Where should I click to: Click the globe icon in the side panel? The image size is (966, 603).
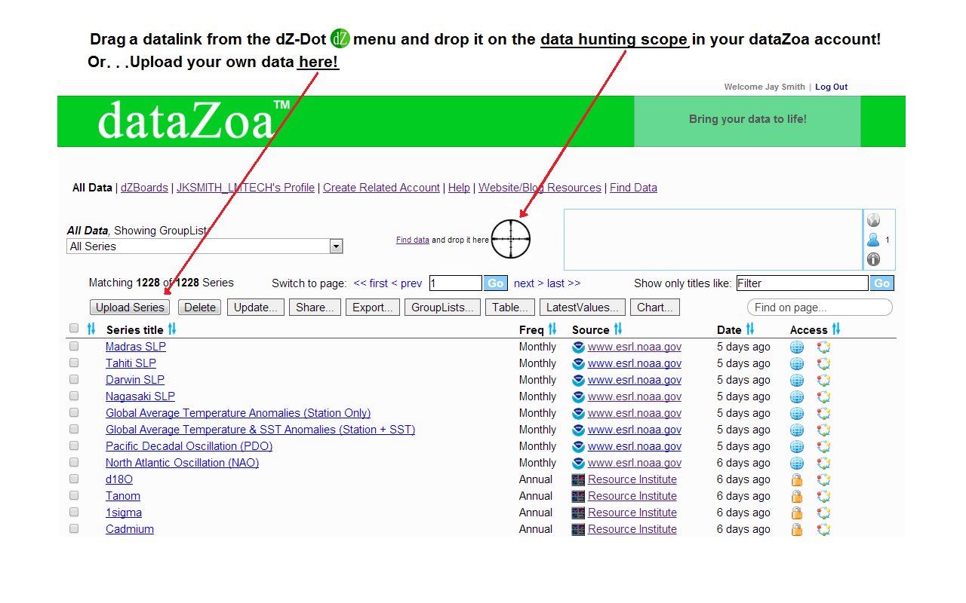pyautogui.click(x=873, y=220)
